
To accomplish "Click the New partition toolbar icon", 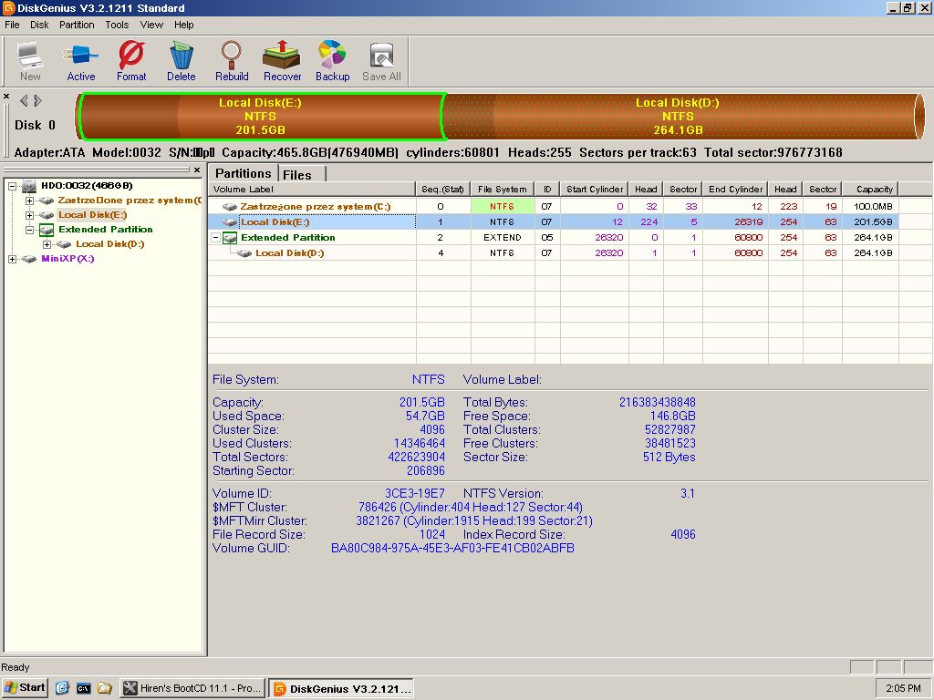I will [30, 61].
